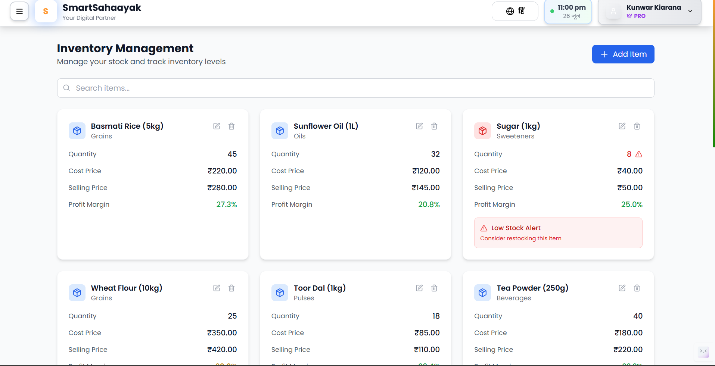This screenshot has height=366, width=715.
Task: Click the Add Item button
Action: [623, 54]
